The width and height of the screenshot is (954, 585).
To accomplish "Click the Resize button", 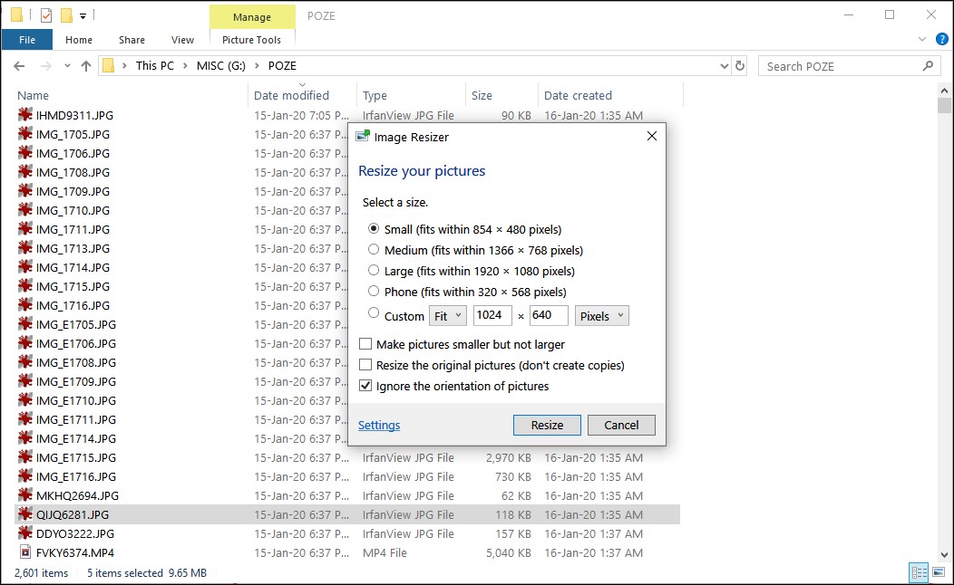I will point(547,425).
